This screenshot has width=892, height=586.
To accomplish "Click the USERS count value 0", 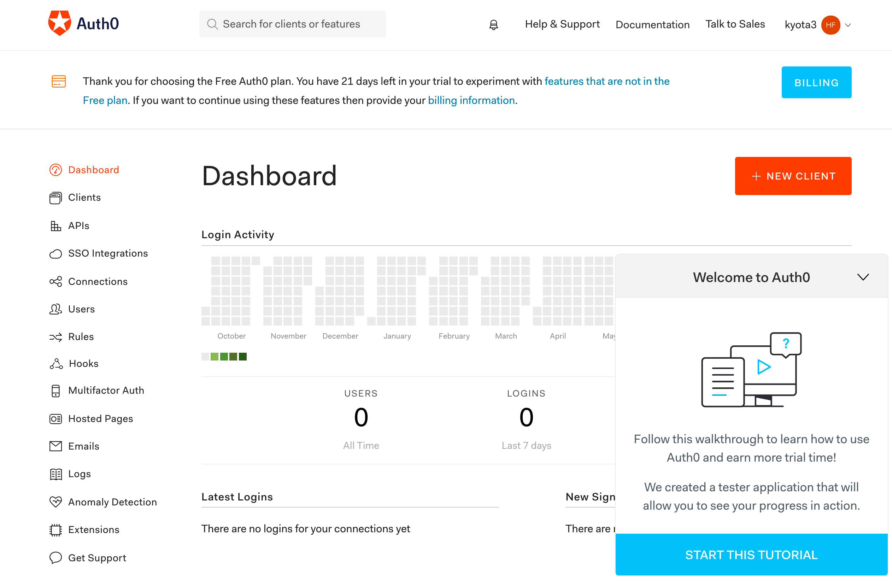I will (361, 417).
